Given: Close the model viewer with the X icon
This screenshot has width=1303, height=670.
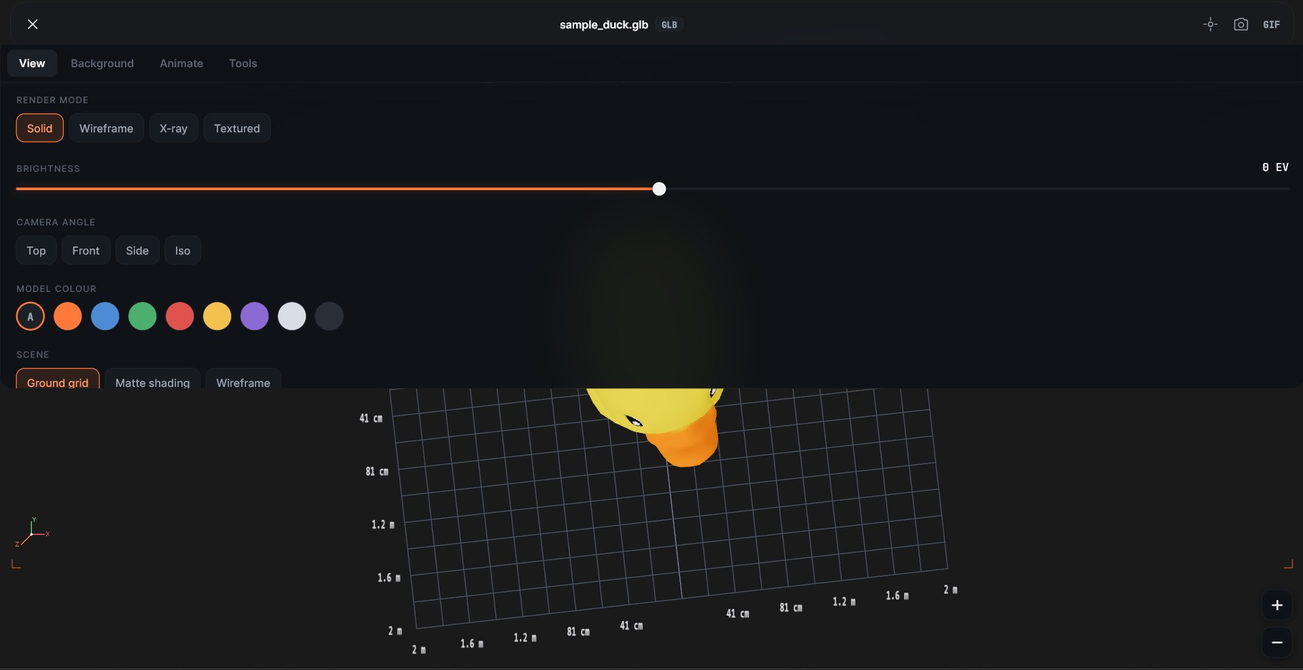Looking at the screenshot, I should click(x=33, y=24).
